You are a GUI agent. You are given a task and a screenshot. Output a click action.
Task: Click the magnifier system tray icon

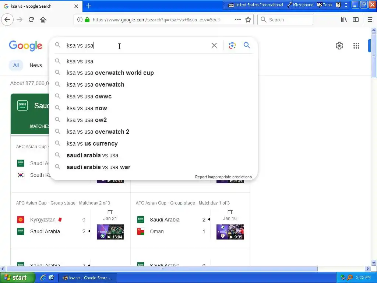[x=350, y=278]
